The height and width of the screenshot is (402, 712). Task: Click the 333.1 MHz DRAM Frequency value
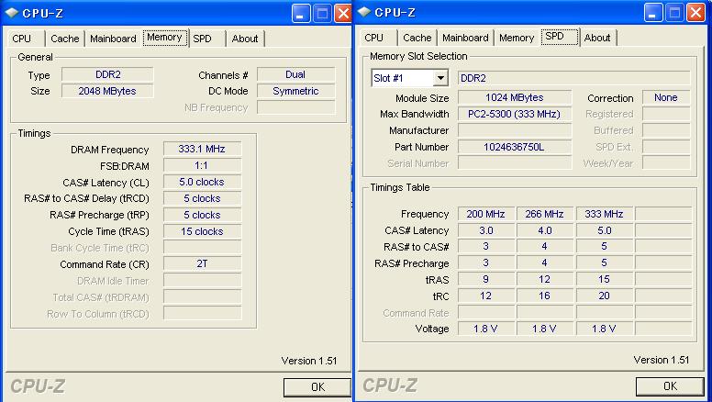point(202,149)
